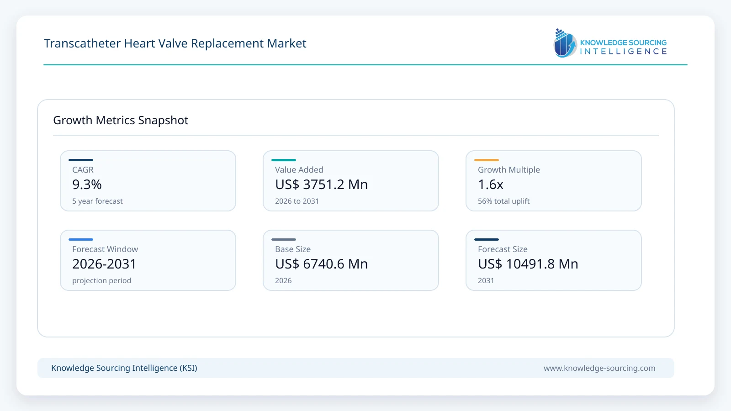Select the 'Forecast Size' label
This screenshot has height=411, width=731.
[x=503, y=249]
